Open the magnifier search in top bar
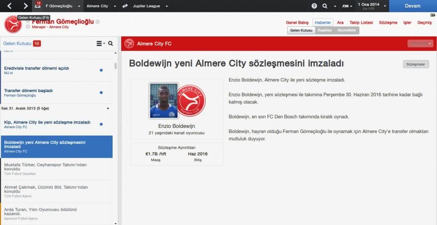 point(325,6)
